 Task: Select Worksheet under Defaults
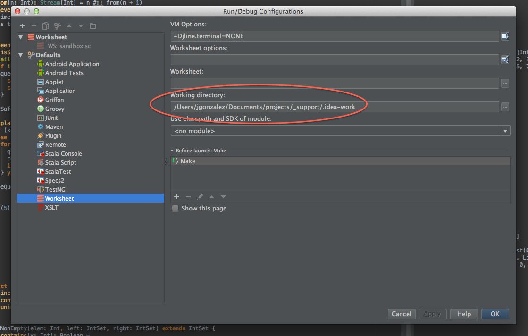tap(91, 198)
